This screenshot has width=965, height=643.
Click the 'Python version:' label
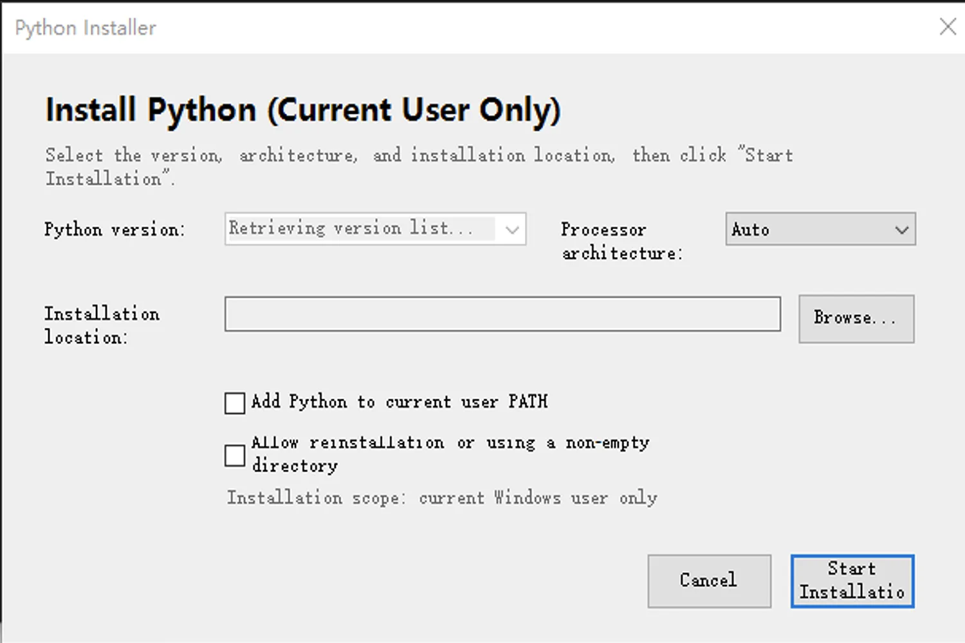[115, 230]
